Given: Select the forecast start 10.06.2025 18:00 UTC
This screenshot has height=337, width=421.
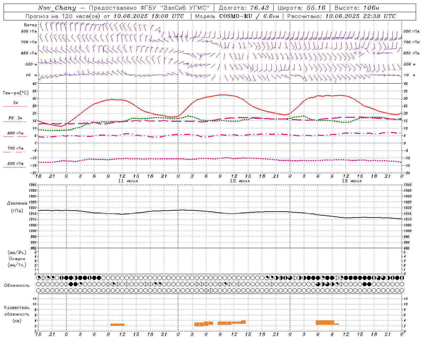Looking at the screenshot, I should (x=149, y=16).
